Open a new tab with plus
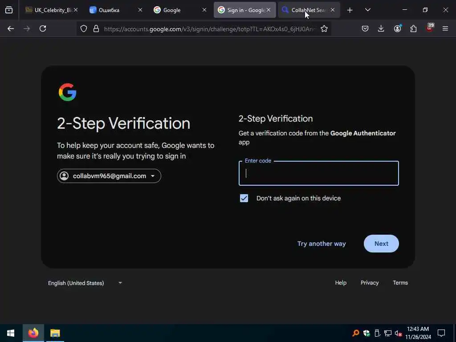 click(350, 10)
